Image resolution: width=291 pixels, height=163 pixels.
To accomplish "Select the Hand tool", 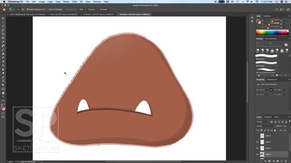I will (x=3, y=93).
